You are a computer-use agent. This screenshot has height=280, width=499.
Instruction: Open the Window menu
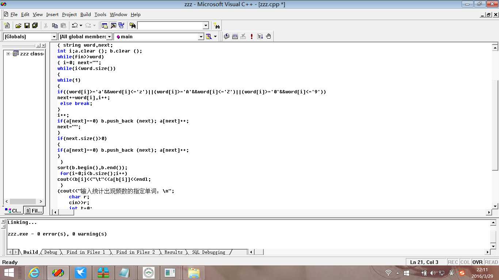[118, 15]
